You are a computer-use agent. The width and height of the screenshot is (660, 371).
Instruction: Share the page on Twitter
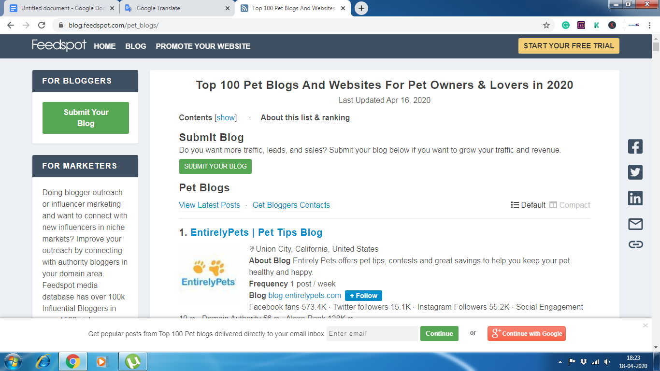[635, 172]
